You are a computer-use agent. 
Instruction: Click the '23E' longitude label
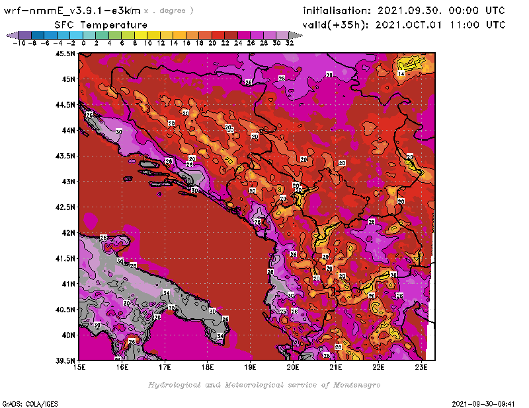[421, 367]
